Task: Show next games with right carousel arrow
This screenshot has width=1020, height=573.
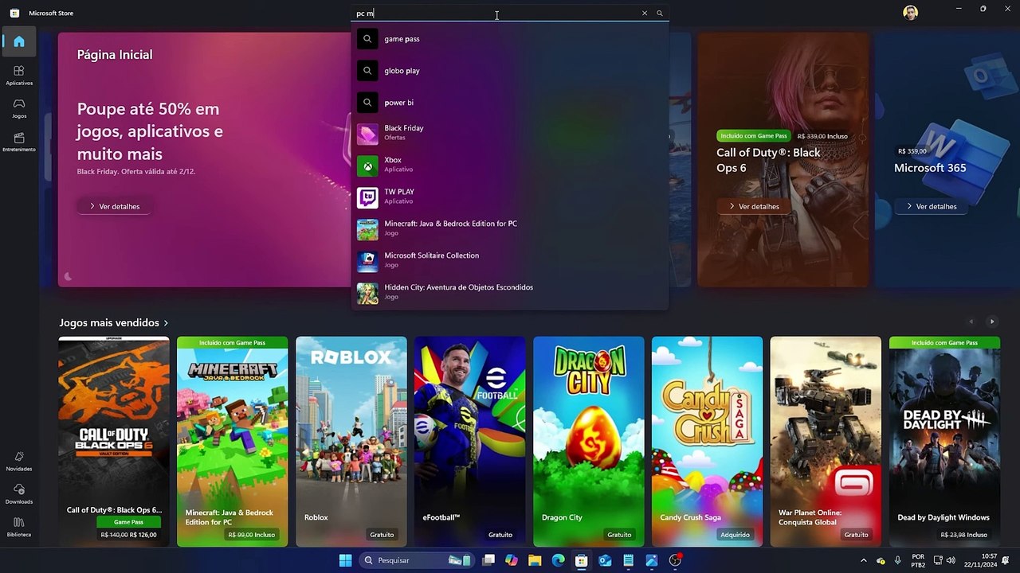Action: [992, 322]
